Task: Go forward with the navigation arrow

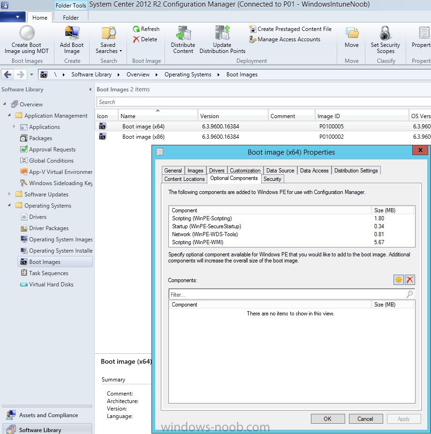Action: tap(21, 75)
